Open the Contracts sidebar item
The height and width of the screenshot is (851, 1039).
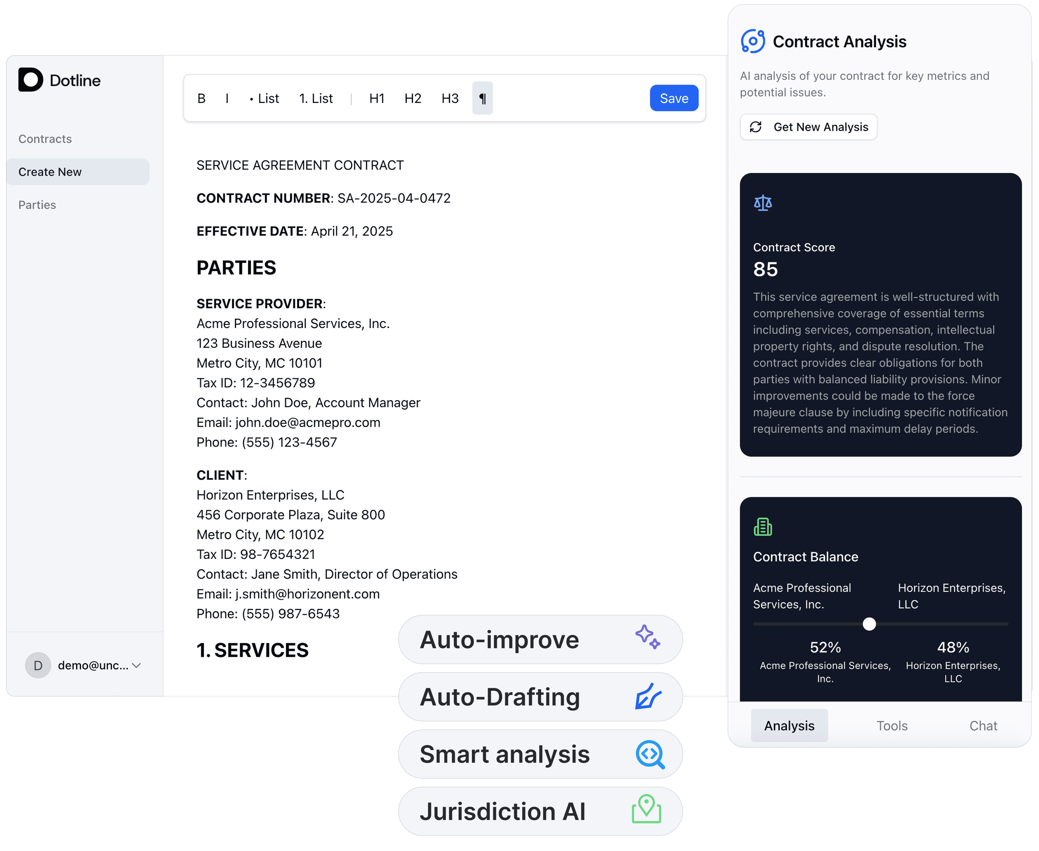45,139
